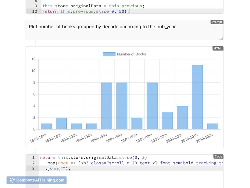
Task: Click the 2000-2009 bar
Action: [182, 118]
